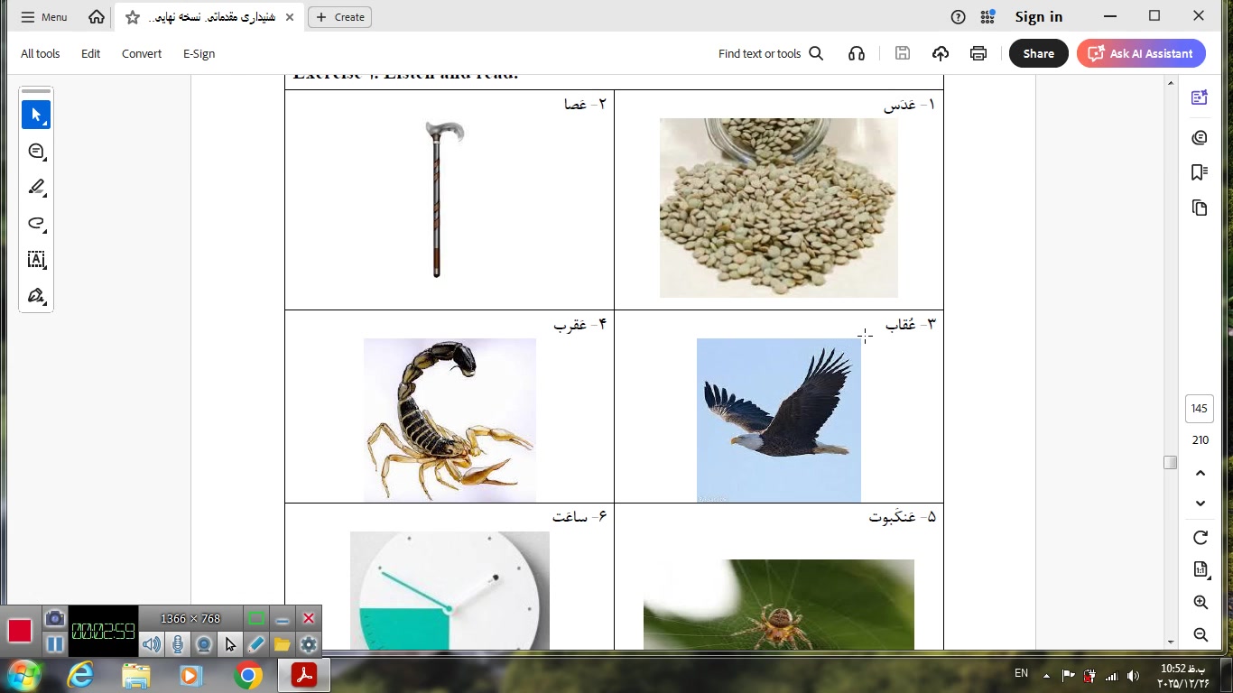This screenshot has height=693, width=1233.
Task: Click the Share button
Action: [1038, 53]
